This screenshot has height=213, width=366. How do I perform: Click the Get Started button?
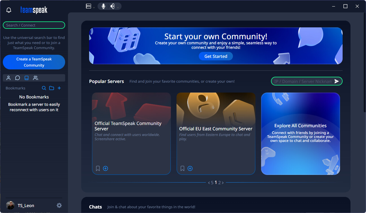216,56
